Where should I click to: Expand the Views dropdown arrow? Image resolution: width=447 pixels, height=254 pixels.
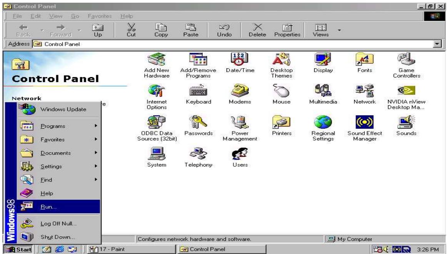339,30
